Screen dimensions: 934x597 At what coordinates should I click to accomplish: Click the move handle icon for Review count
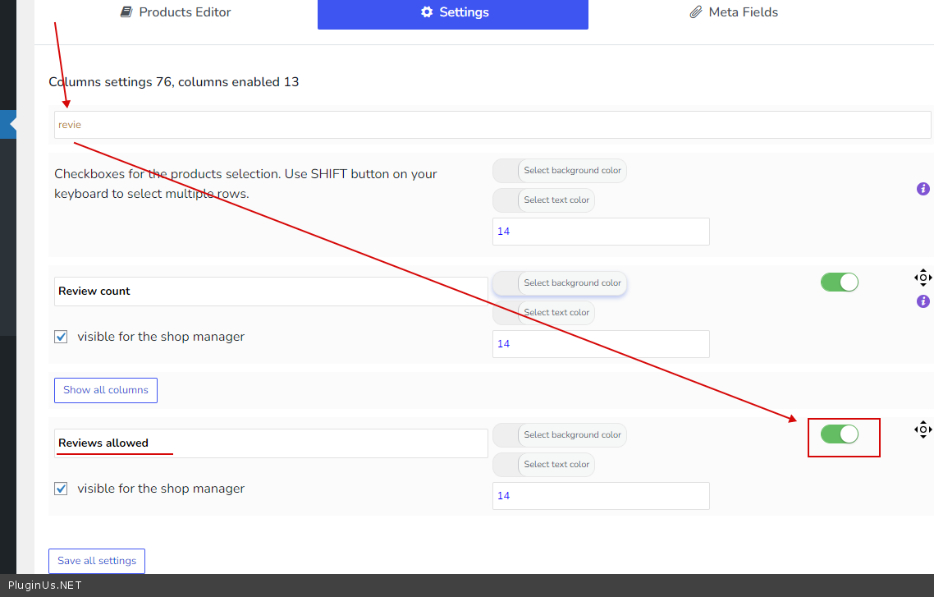click(x=923, y=278)
